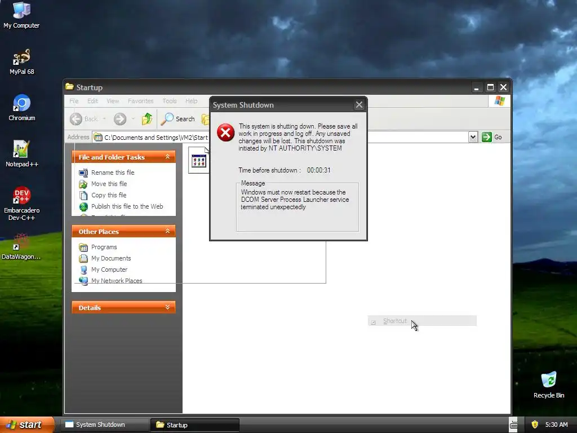This screenshot has width=577, height=433.
Task: Click the address bar folder icon
Action: pos(98,138)
